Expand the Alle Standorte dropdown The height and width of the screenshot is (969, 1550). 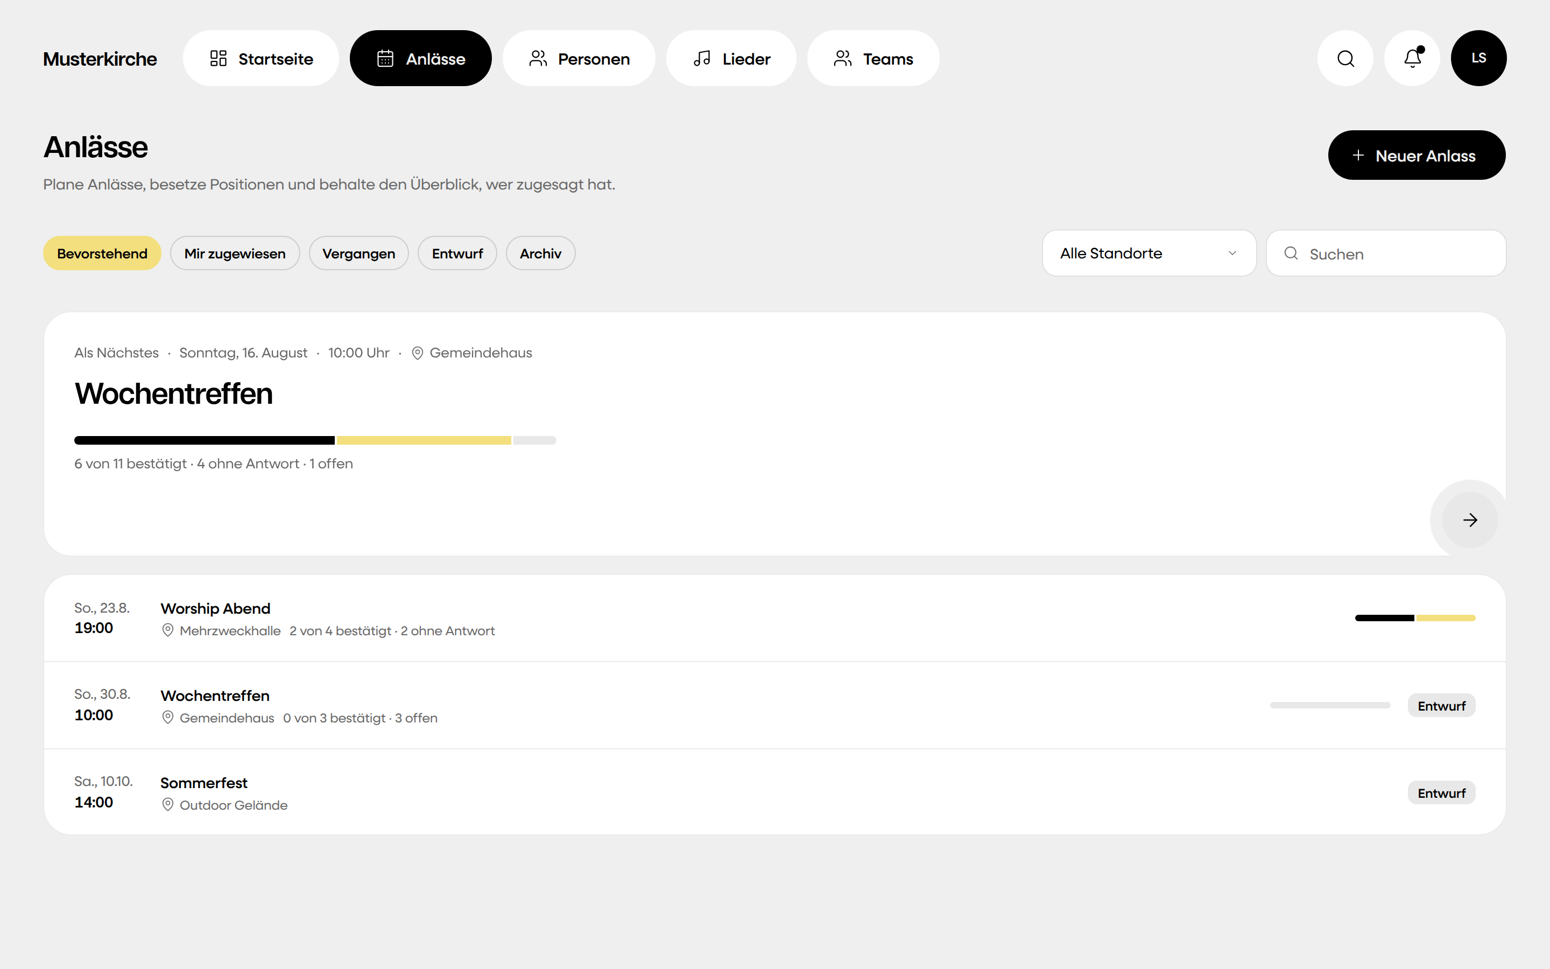tap(1149, 253)
